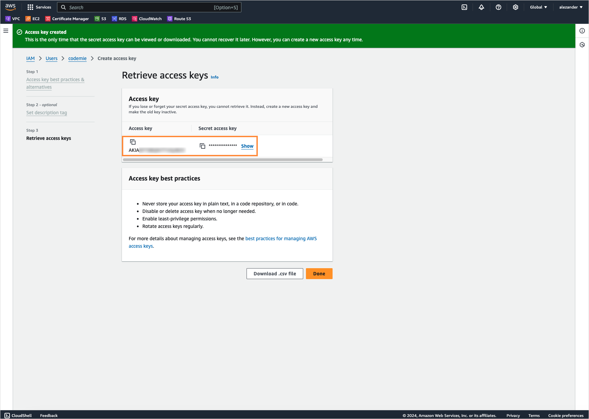The image size is (589, 419).
Task: Open the Services menu
Action: 39,7
